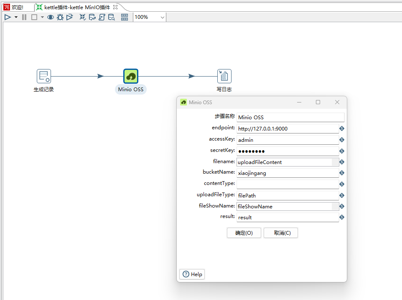This screenshot has width=402, height=300.
Task: Click hop arrow between 生成记录 and Minio OSS
Action: 100,76
